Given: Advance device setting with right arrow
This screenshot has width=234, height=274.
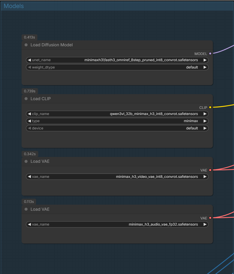Looking at the screenshot, I should [x=205, y=128].
